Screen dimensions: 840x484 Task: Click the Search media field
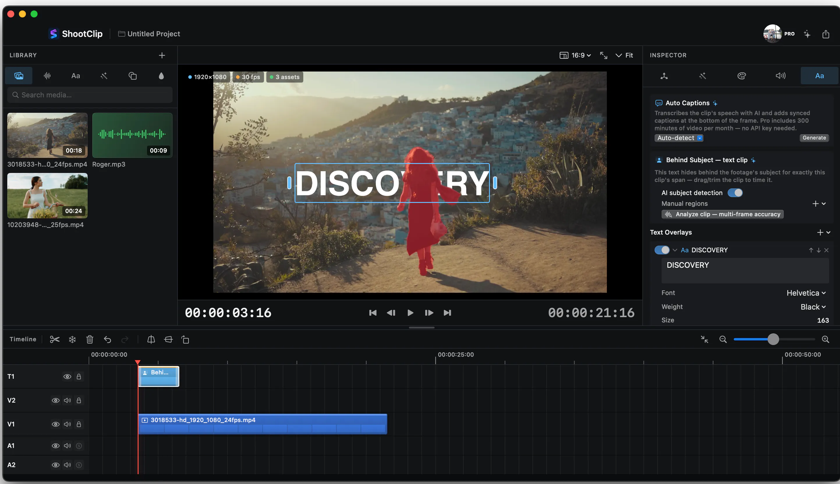[x=90, y=95]
